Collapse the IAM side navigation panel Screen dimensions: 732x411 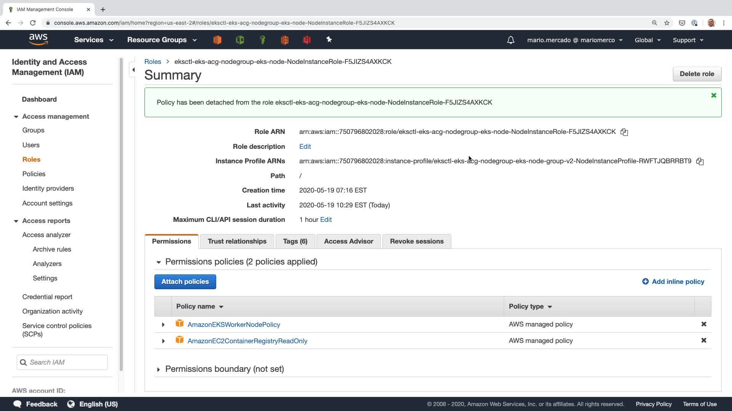(x=133, y=70)
